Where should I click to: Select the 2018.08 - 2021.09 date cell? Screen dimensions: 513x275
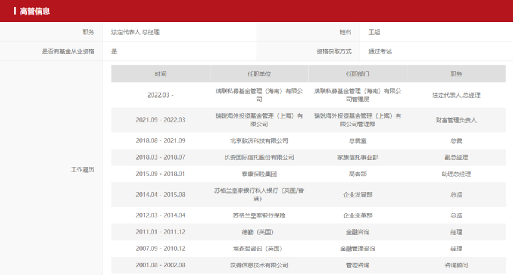point(160,140)
